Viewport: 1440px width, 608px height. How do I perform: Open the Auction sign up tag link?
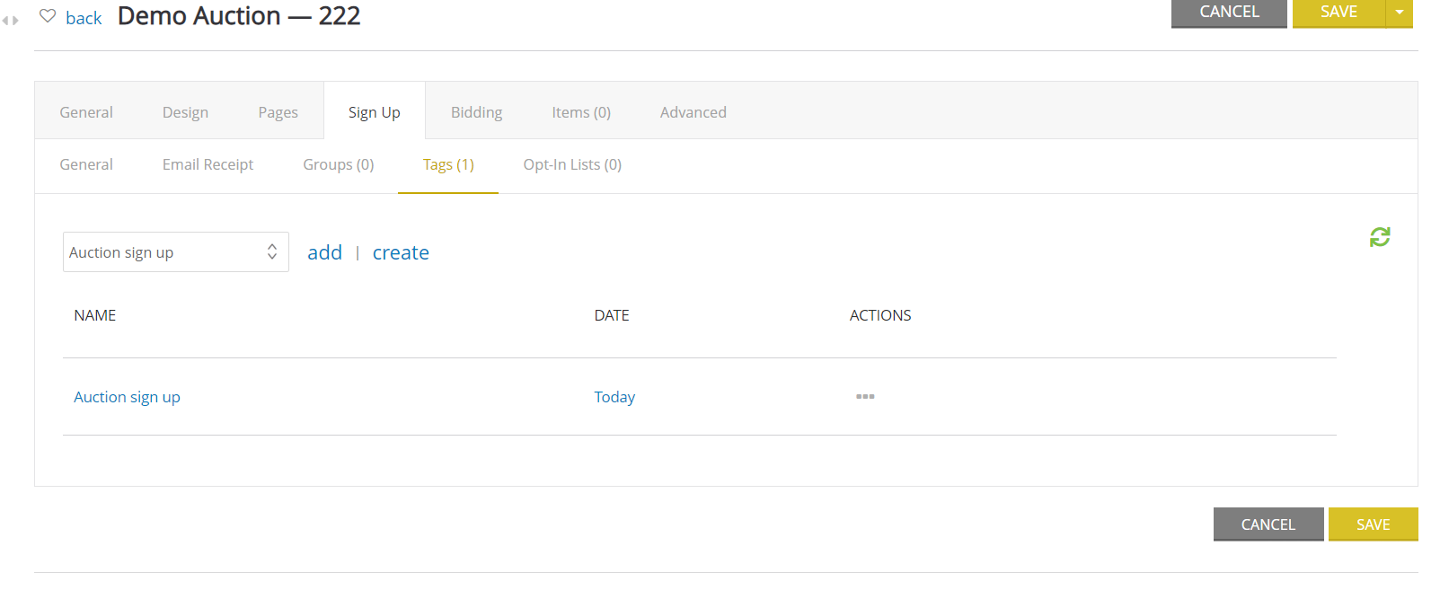[127, 397]
